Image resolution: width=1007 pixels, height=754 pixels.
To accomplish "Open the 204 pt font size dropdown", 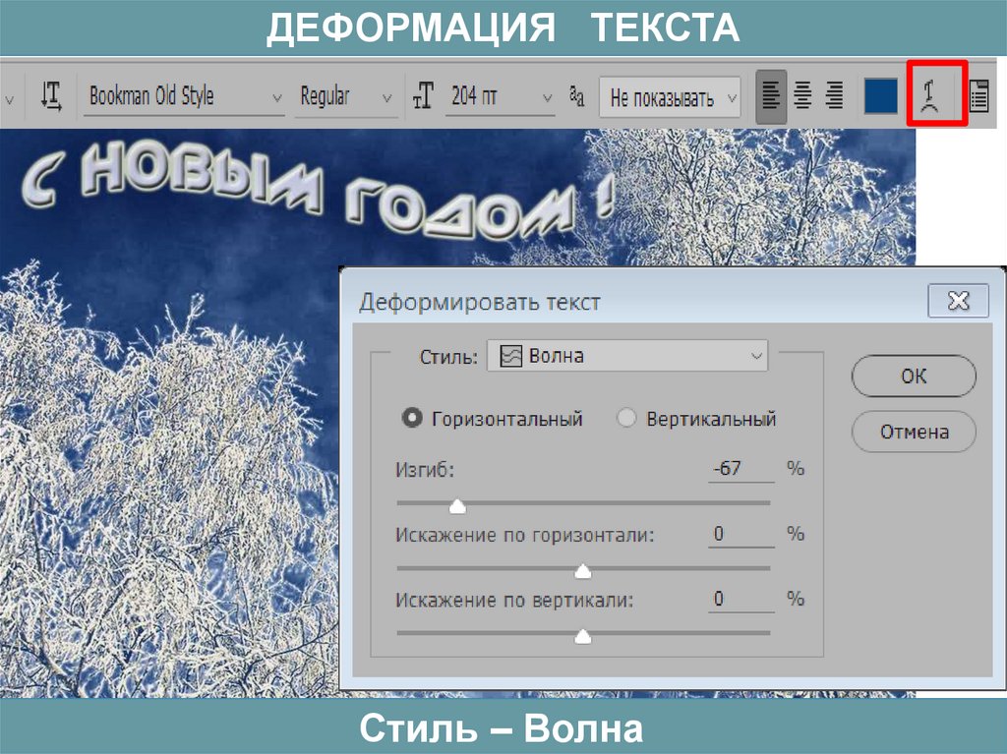I will click(501, 96).
